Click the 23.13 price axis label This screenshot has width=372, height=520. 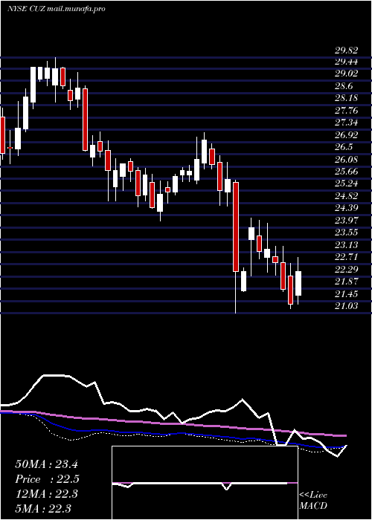[347, 244]
